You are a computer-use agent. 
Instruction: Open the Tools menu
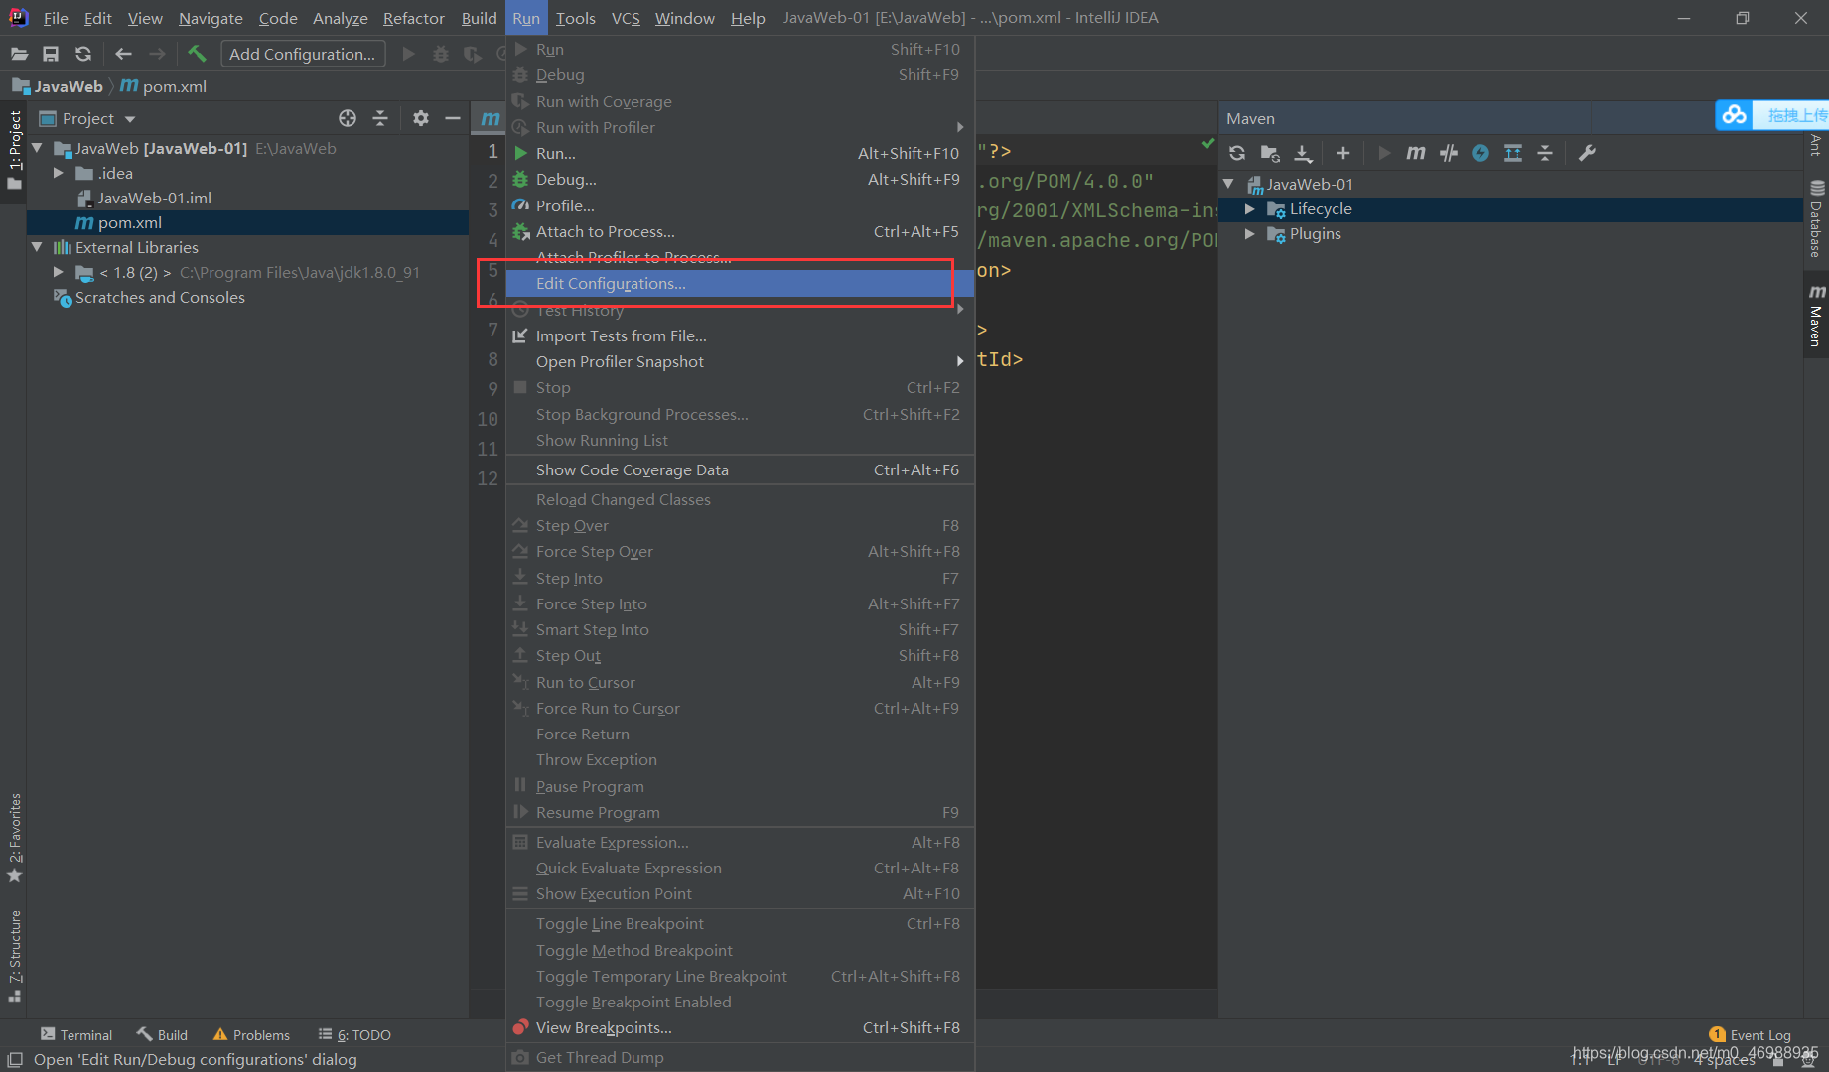tap(575, 18)
